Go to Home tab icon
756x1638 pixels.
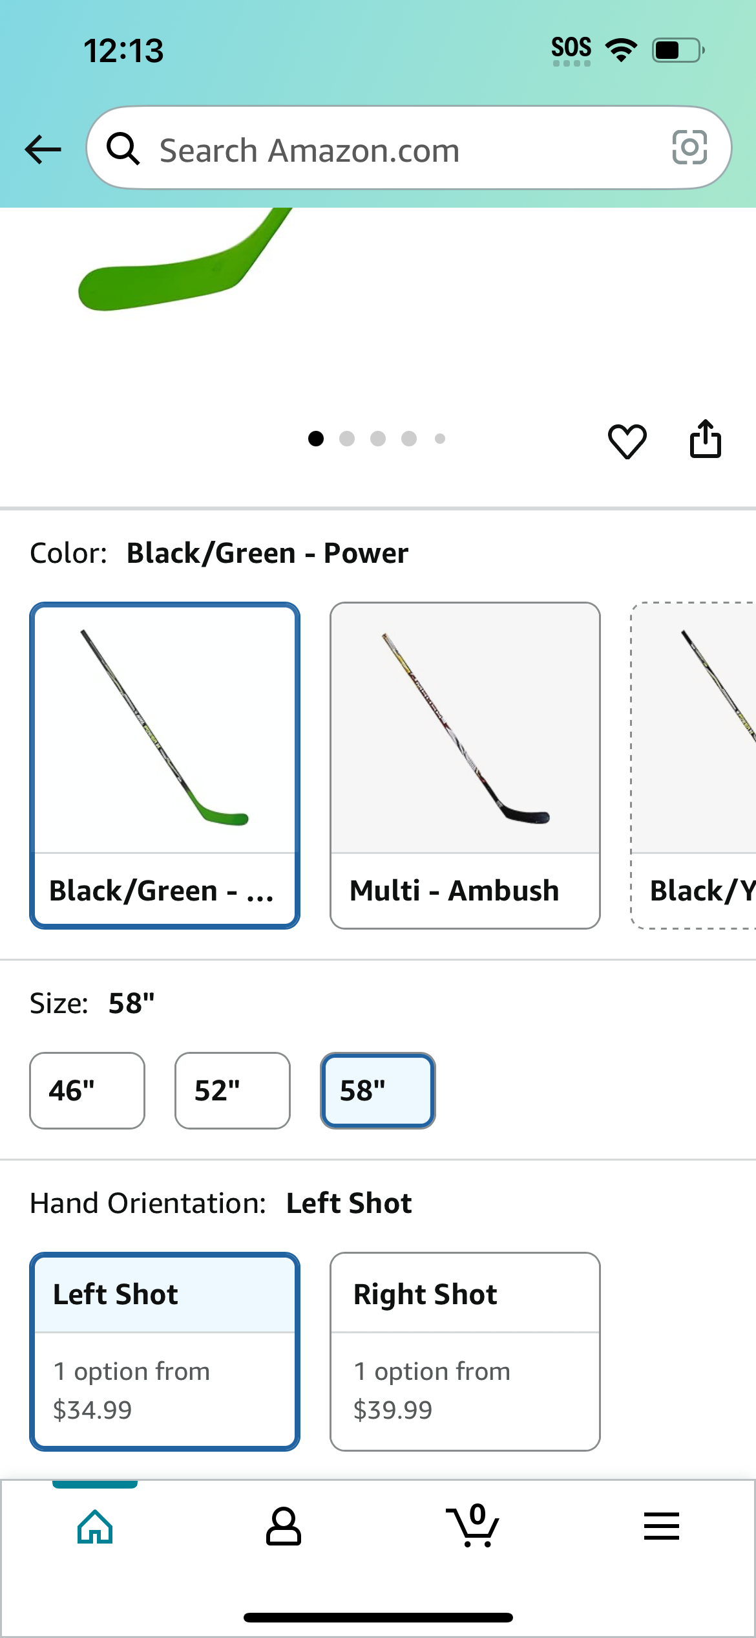coord(95,1527)
